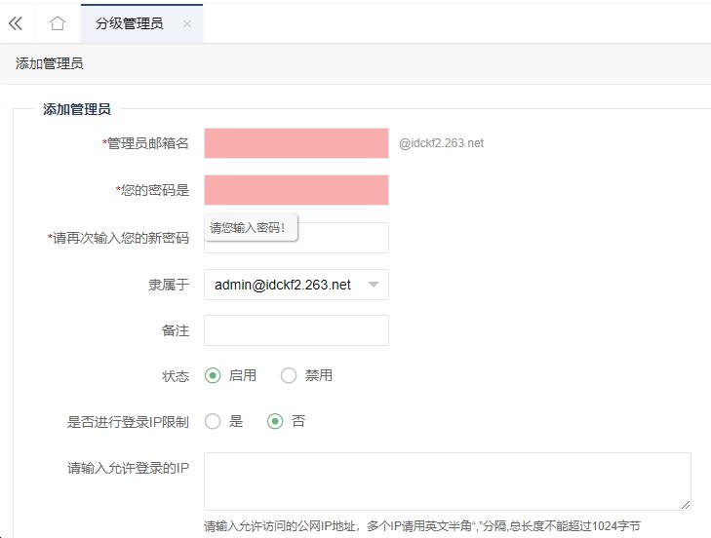
Task: Click the 添加管理员 page header text
Action: point(49,63)
